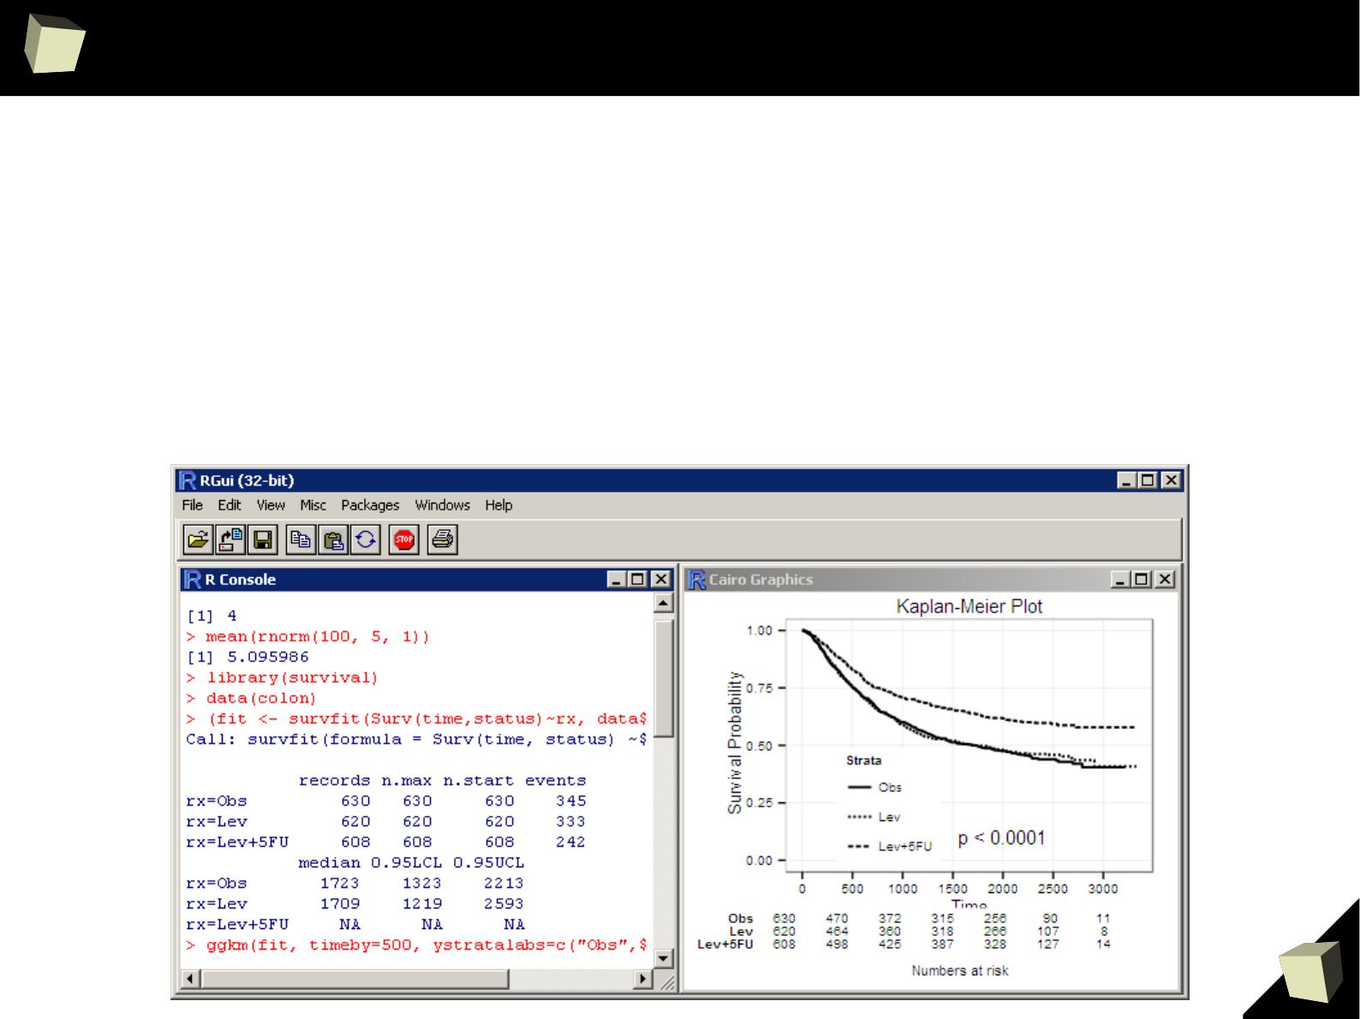Viewport: 1360px width, 1019px height.
Task: Click the Print toolbar icon
Action: click(x=442, y=539)
